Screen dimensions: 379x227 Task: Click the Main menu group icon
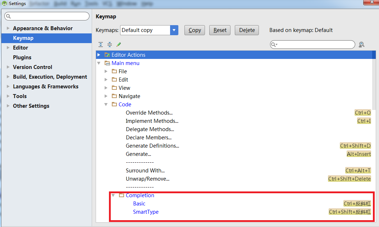[107, 63]
